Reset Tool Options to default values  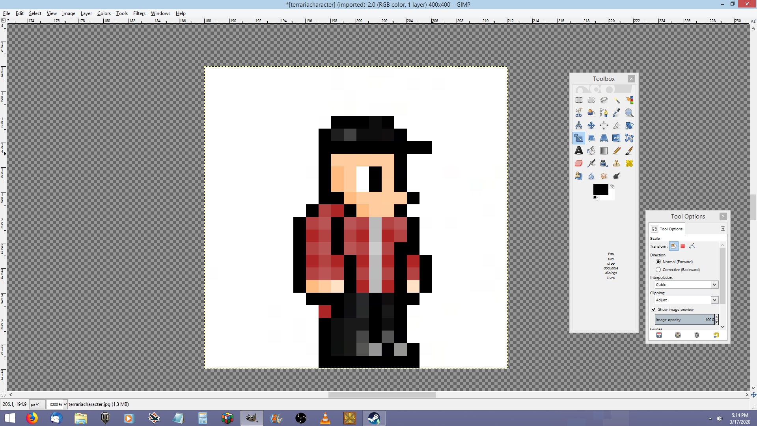click(x=716, y=335)
